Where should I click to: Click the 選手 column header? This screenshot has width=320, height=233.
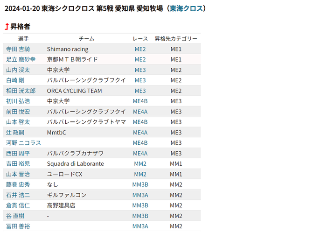23,39
